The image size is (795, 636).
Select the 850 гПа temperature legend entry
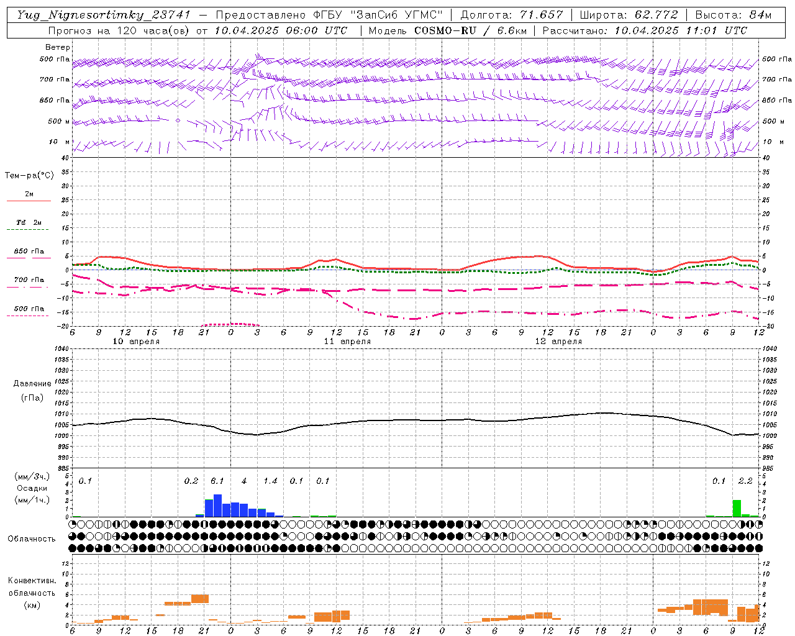tap(29, 252)
